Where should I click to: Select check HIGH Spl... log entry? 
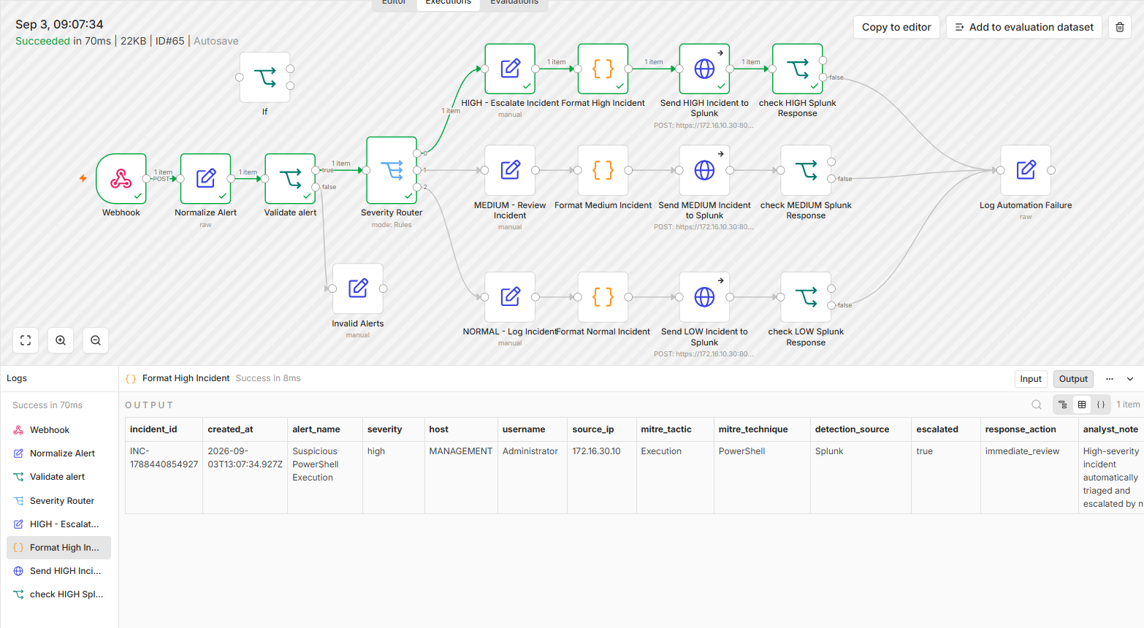[58, 594]
